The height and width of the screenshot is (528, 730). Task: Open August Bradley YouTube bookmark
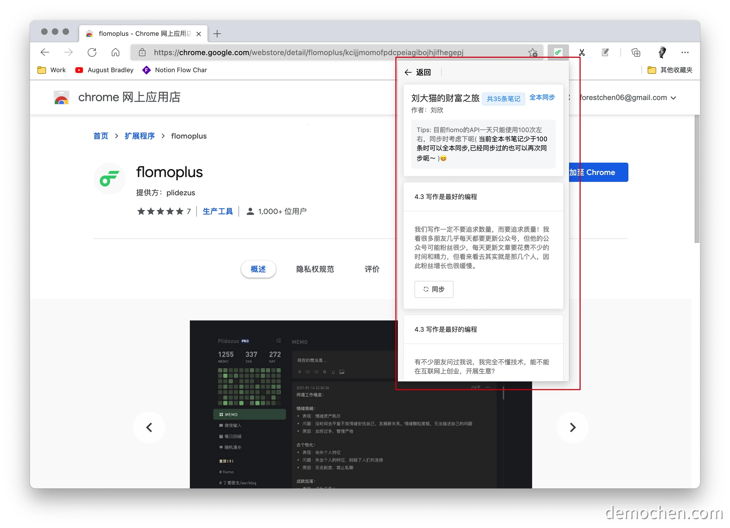[x=104, y=70]
